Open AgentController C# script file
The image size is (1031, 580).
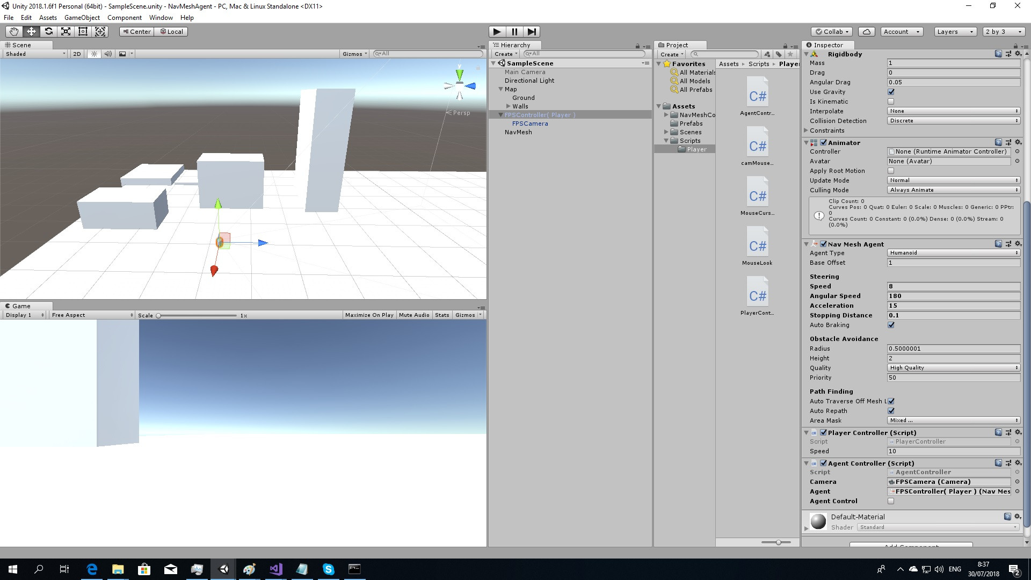757,97
